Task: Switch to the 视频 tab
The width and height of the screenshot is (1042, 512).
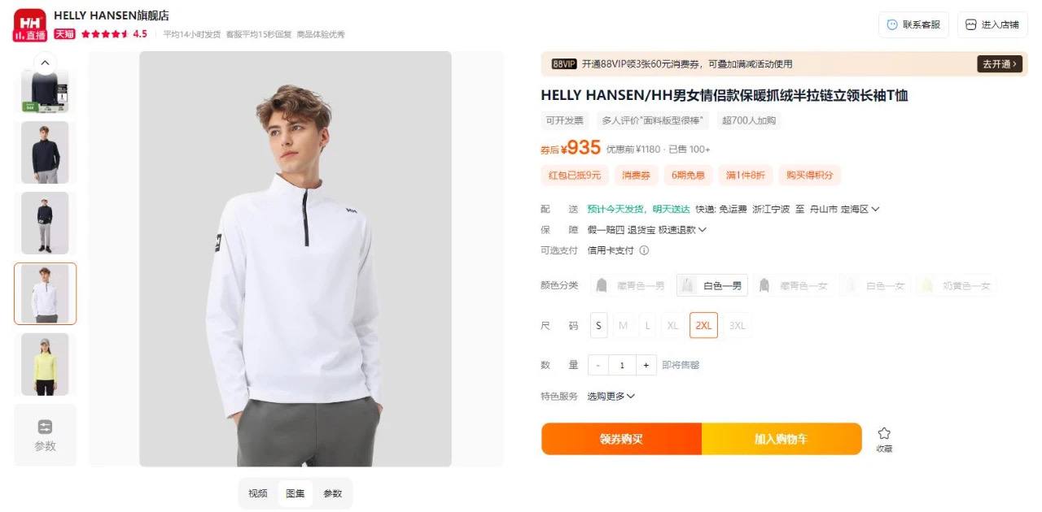Action: click(x=258, y=493)
